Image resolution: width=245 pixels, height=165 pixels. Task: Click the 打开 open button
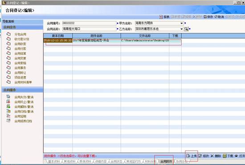pyautogui.click(x=240, y=156)
